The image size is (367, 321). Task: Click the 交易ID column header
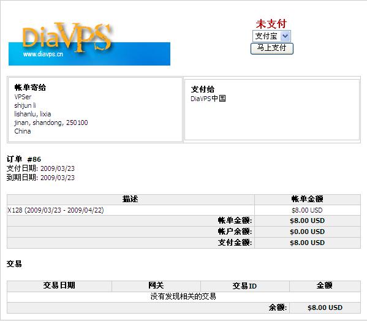[245, 286]
